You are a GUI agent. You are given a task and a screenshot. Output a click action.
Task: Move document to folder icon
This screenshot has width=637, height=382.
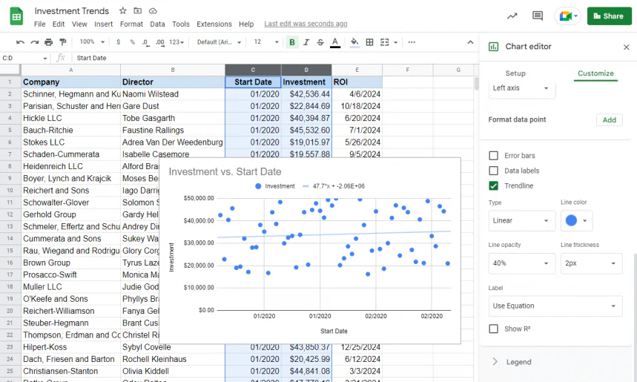(x=138, y=10)
